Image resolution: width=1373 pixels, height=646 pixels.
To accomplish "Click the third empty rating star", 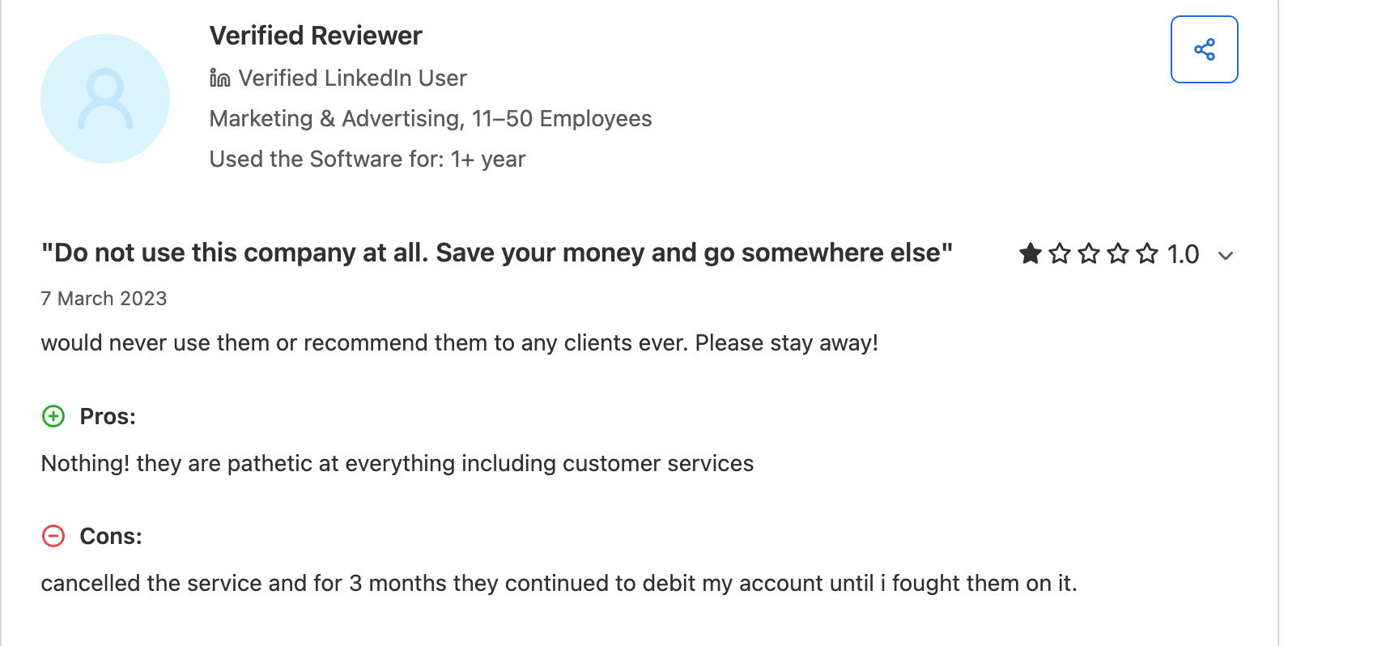I will [1089, 254].
